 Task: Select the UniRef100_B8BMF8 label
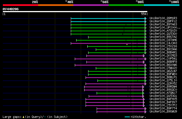[163, 62]
